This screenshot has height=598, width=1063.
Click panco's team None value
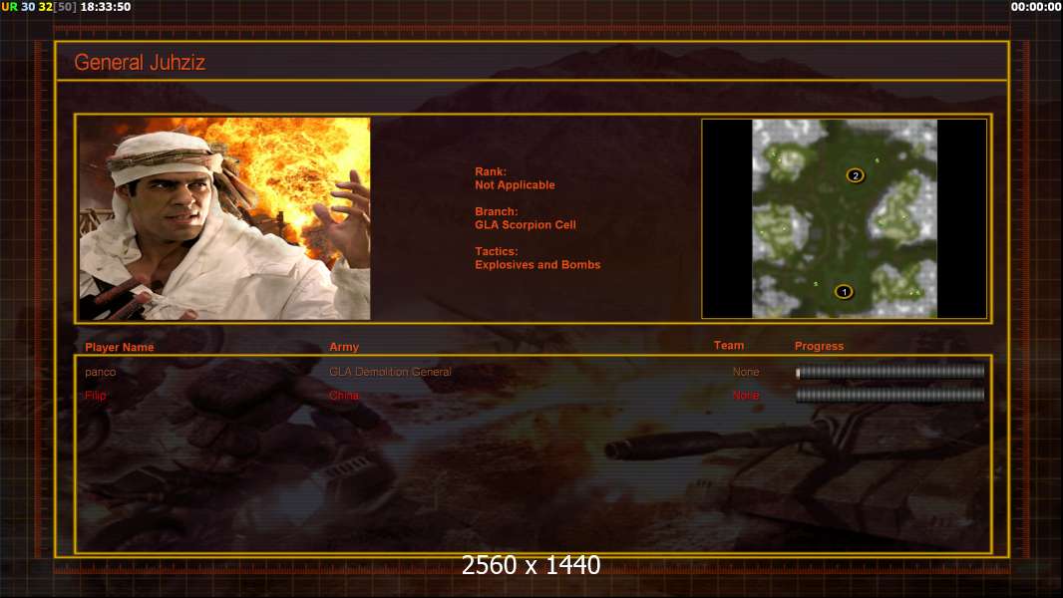pos(746,371)
